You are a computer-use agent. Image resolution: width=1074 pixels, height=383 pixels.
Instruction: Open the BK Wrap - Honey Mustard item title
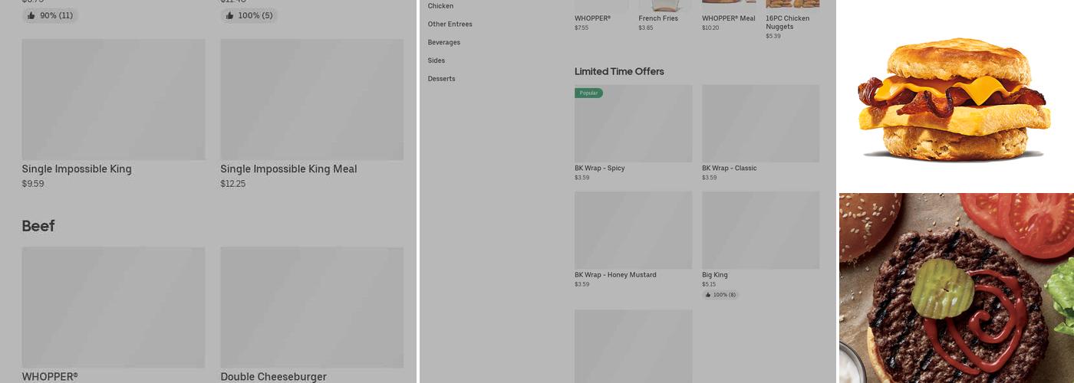pos(615,275)
